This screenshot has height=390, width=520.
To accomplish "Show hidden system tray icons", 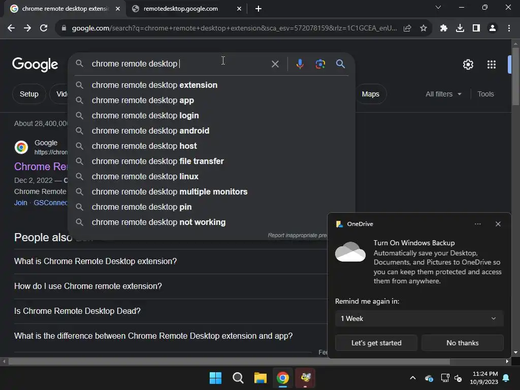I will [x=413, y=378].
